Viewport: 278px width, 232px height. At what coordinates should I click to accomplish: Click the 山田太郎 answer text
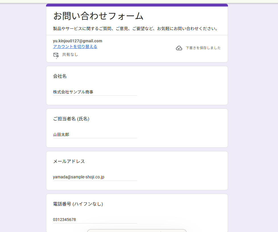coord(61,134)
